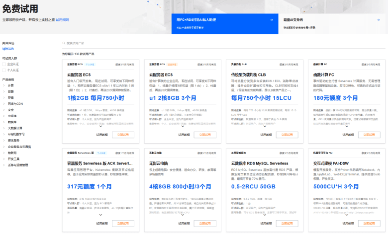
Task: Open the 萌宠AI变身秀 banner title
Action: coord(293,20)
